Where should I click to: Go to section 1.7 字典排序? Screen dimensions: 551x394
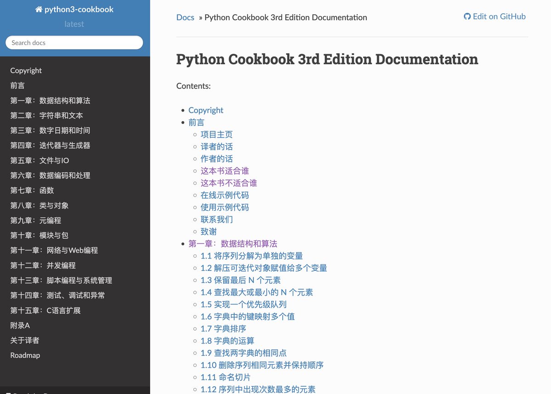tap(224, 329)
